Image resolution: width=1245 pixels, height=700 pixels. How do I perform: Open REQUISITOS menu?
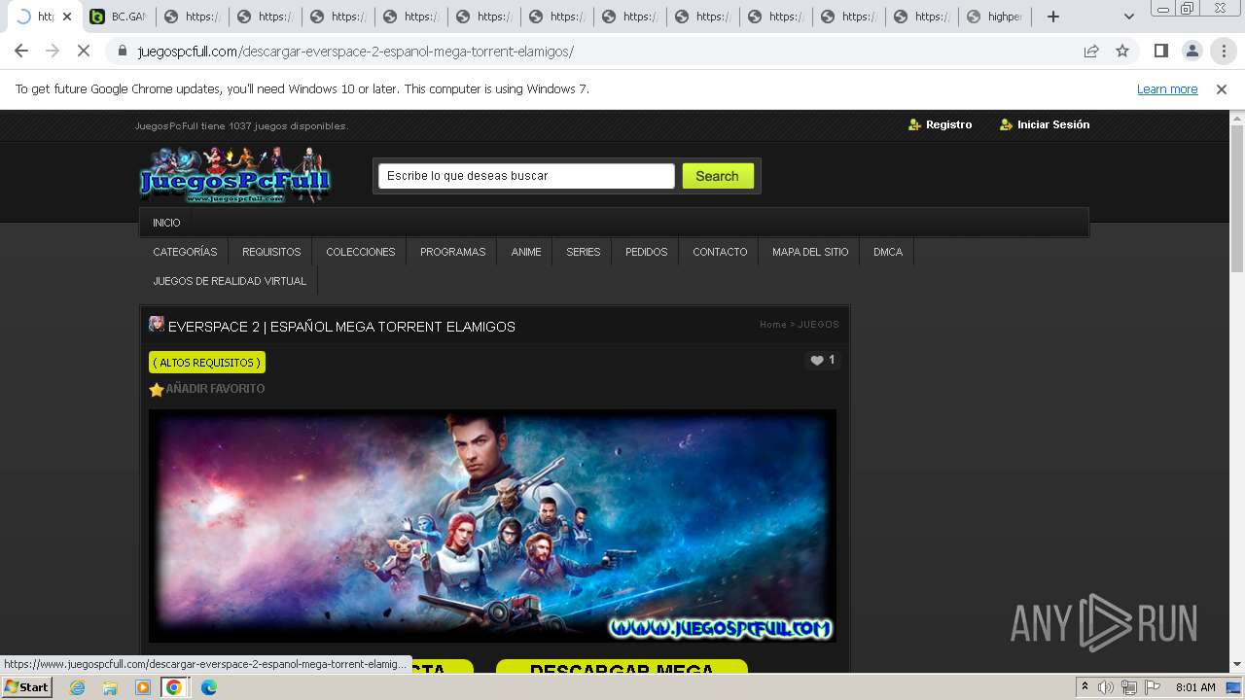pyautogui.click(x=271, y=252)
